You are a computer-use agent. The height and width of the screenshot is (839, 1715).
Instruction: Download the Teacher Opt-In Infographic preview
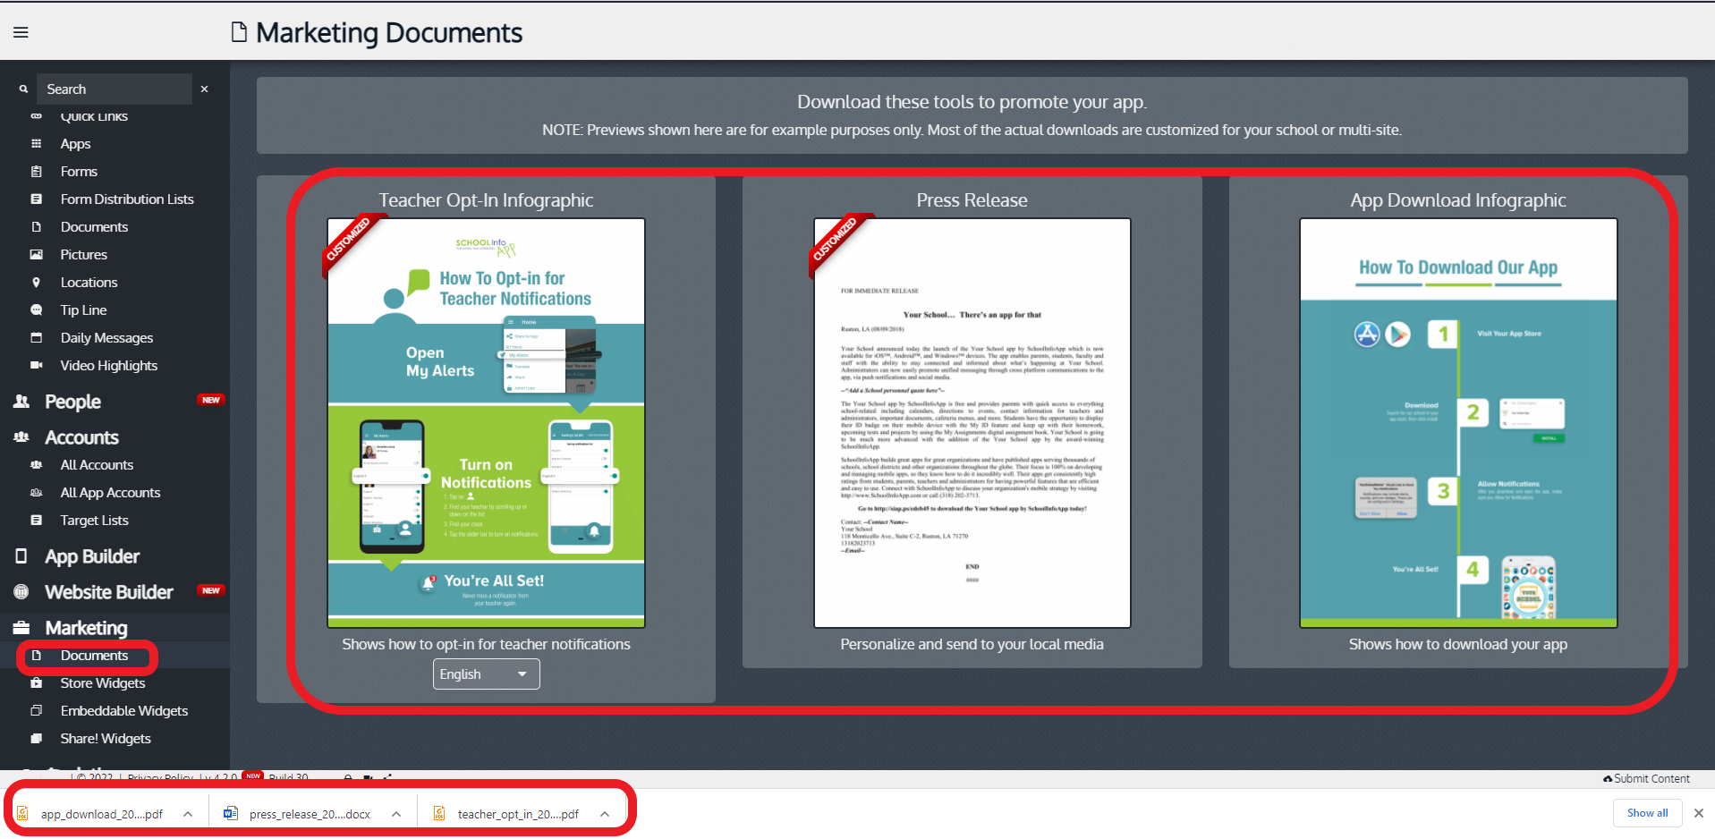(486, 423)
